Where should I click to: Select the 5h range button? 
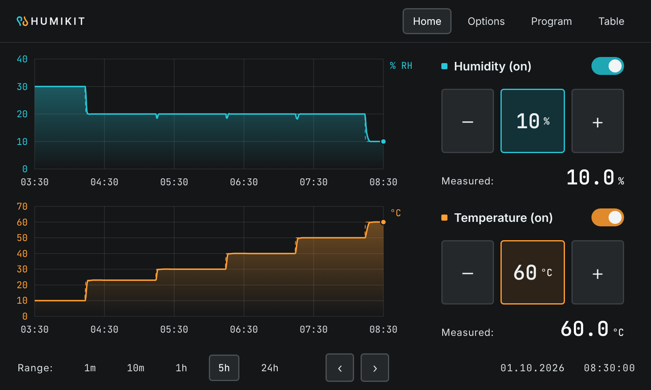point(224,368)
